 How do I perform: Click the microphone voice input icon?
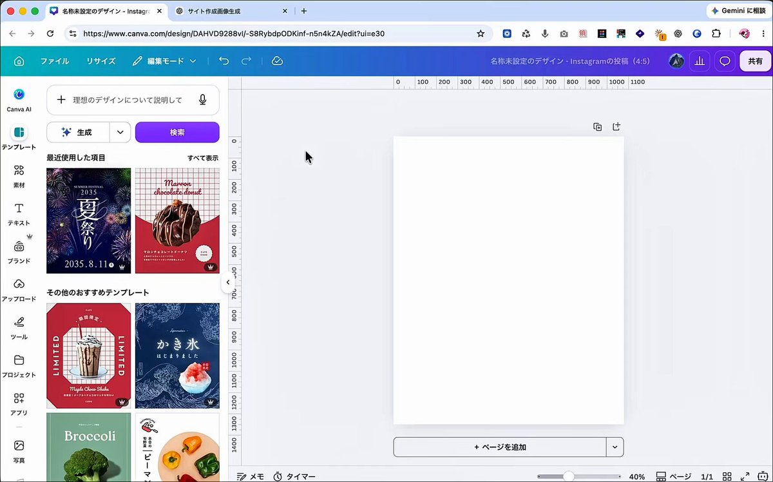pos(203,100)
